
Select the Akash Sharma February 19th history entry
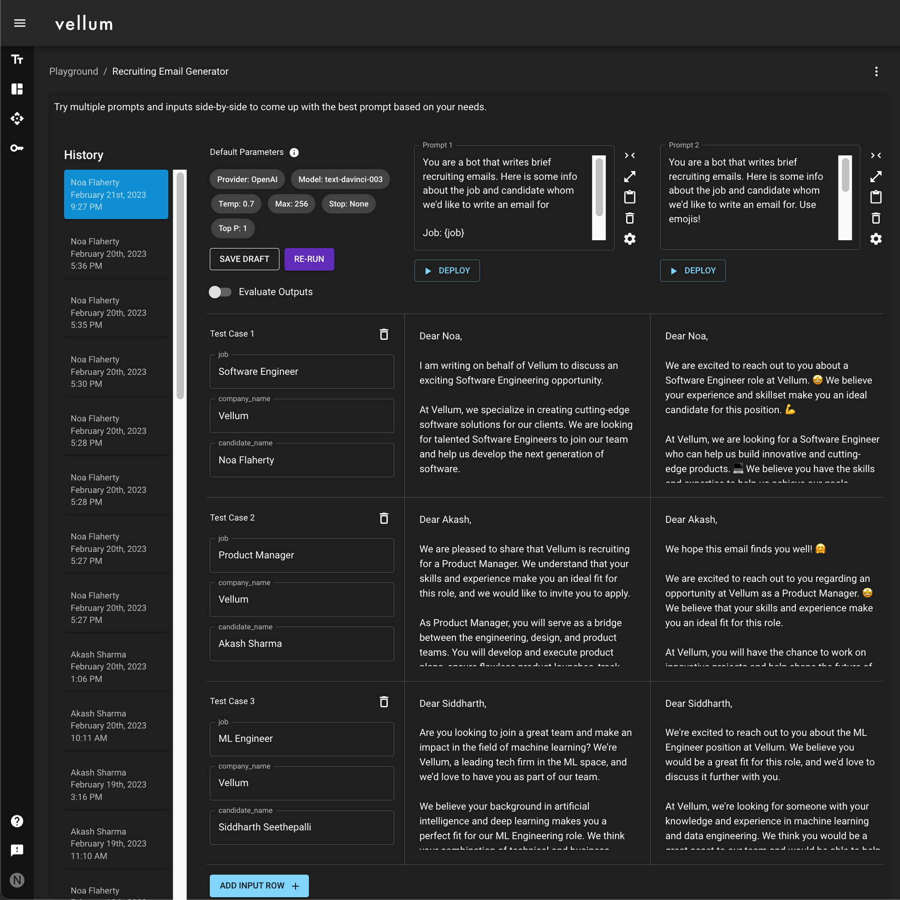[116, 784]
